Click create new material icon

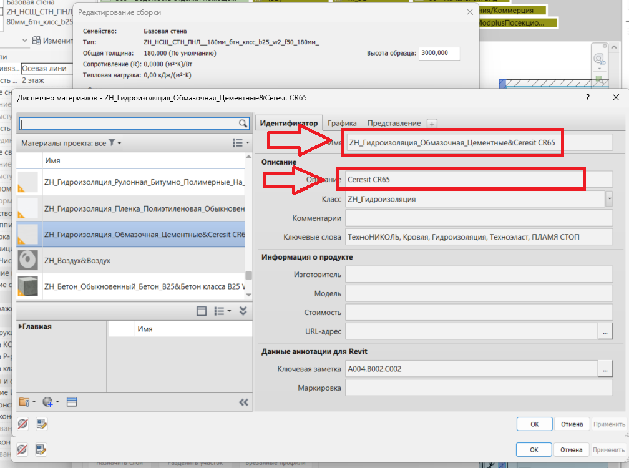click(x=51, y=402)
